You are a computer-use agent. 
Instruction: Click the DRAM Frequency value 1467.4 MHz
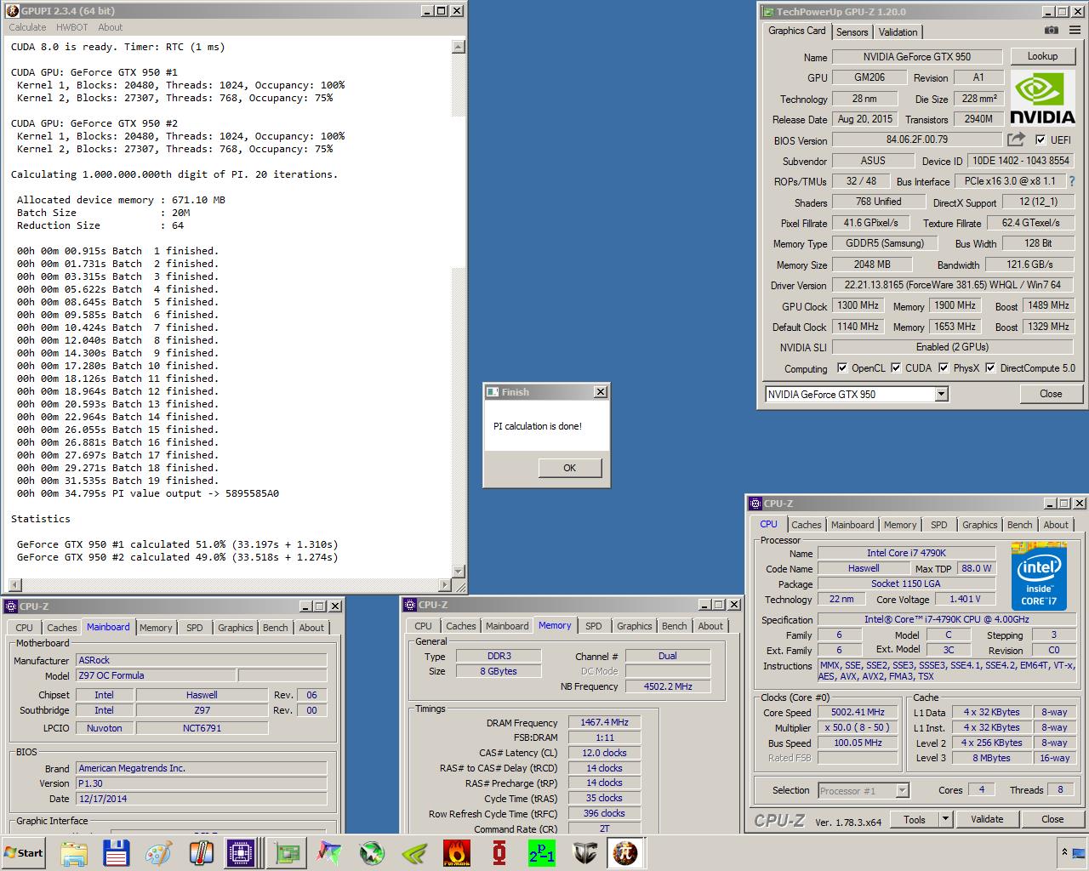pyautogui.click(x=604, y=722)
